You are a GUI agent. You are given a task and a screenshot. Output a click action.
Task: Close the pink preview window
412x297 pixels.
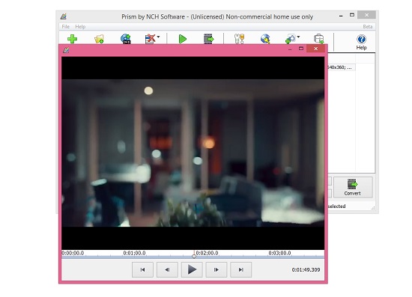coord(316,49)
